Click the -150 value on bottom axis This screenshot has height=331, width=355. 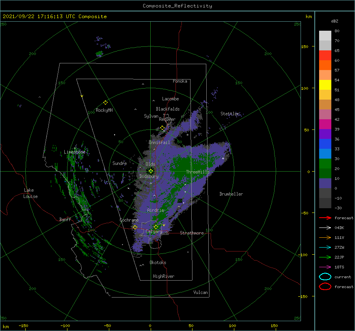pos(23,325)
